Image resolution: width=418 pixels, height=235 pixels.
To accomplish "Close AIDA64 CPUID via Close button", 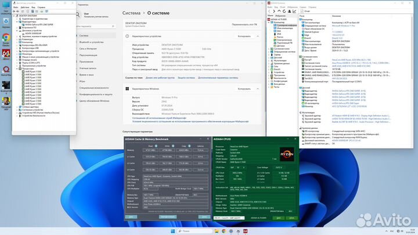I will point(291,218).
